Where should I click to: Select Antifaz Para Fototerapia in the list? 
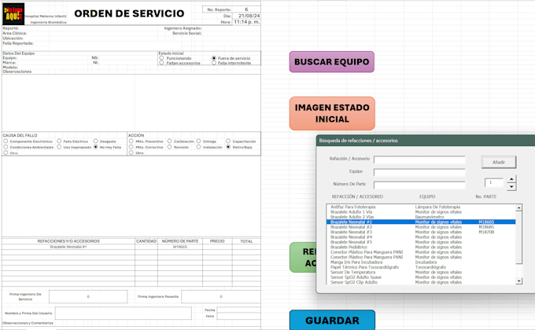tap(421, 207)
